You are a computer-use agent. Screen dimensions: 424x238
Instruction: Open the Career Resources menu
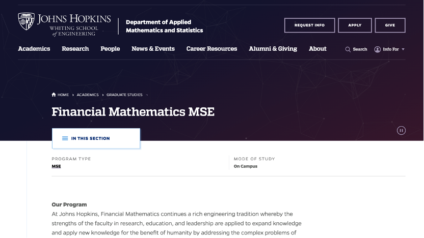pyautogui.click(x=211, y=49)
